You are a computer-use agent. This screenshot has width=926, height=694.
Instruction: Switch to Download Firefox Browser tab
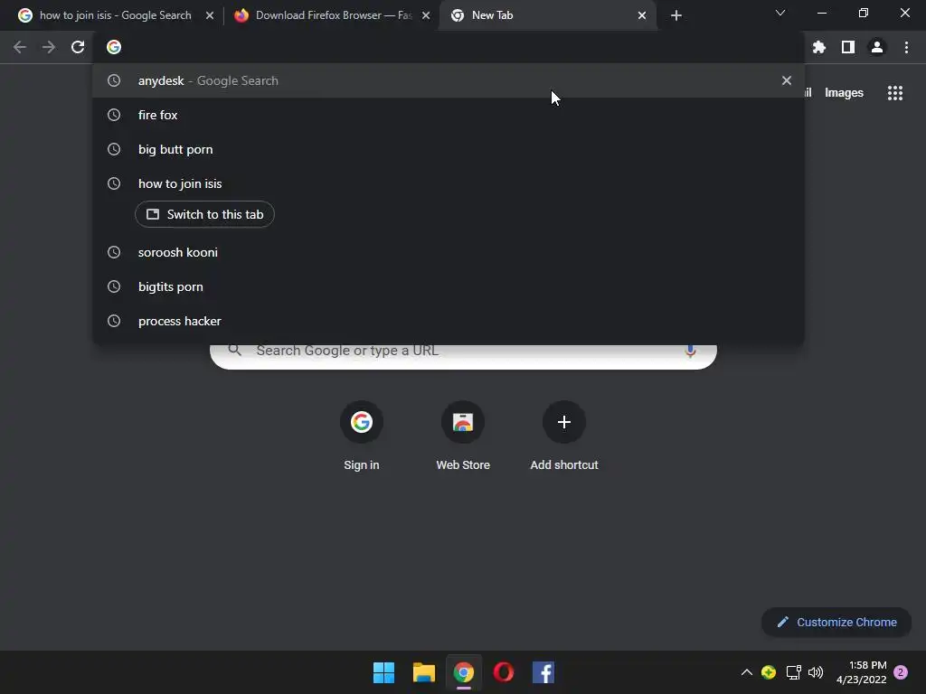coord(331,15)
